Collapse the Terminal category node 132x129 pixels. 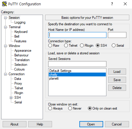coord(5,27)
